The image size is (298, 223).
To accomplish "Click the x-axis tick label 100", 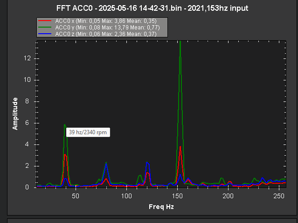I will point(126,196).
